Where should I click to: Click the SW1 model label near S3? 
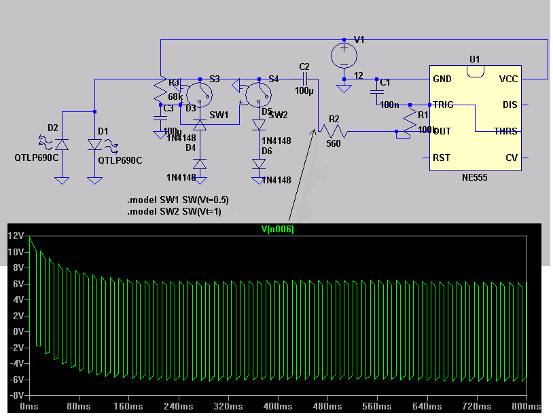click(219, 115)
